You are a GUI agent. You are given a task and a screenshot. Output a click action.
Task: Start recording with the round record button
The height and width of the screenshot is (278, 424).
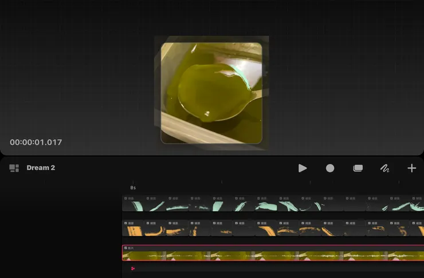coord(330,168)
